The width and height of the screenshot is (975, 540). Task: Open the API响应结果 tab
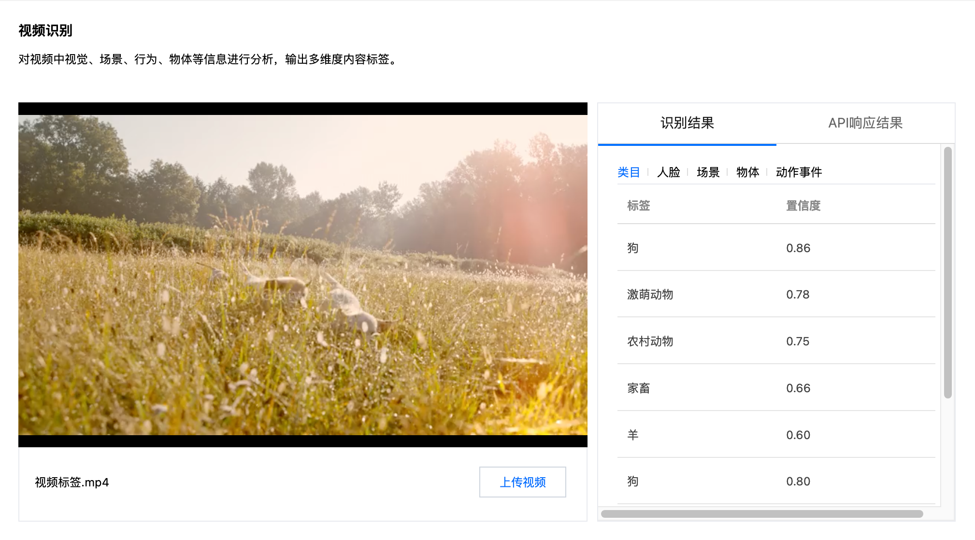coord(865,123)
